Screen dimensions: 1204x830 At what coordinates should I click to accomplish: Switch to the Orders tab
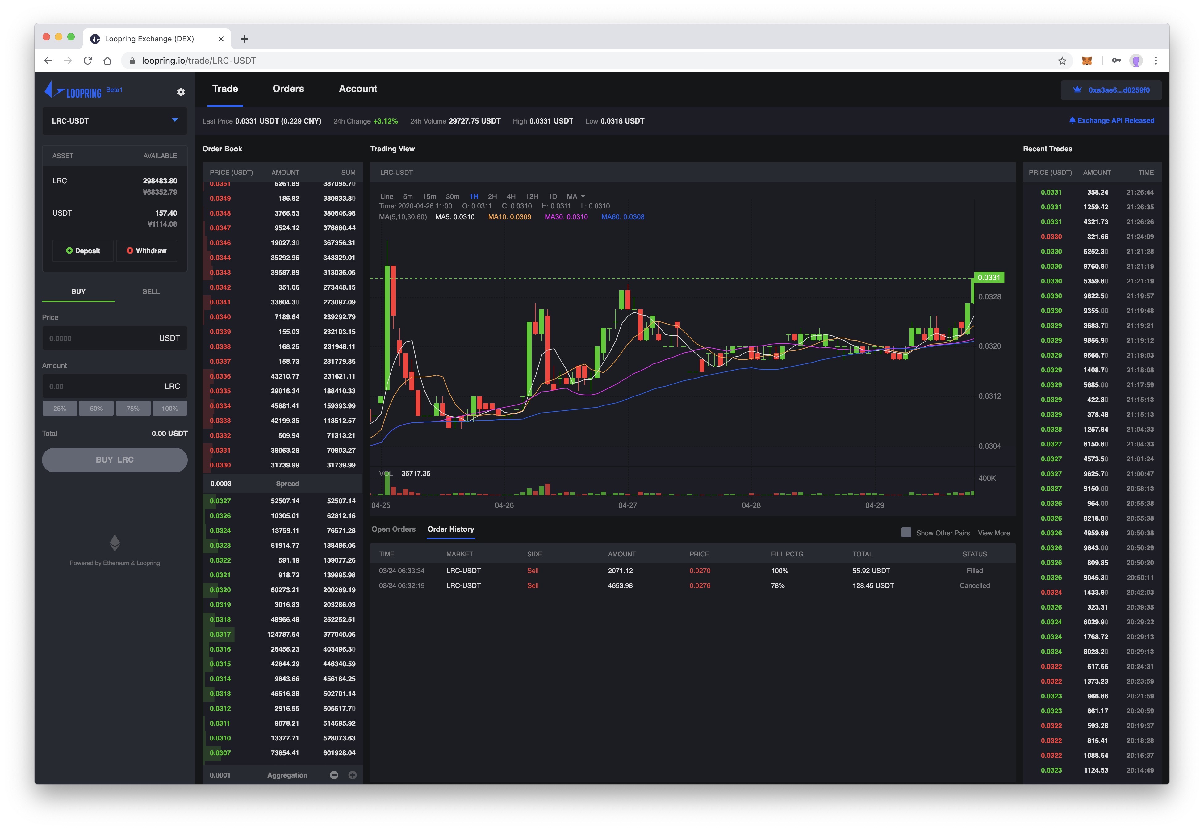click(288, 88)
